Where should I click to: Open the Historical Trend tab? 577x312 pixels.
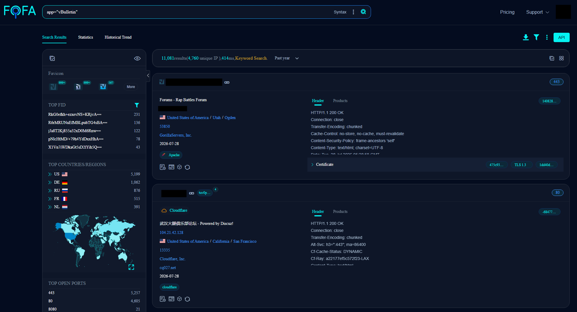tap(118, 37)
